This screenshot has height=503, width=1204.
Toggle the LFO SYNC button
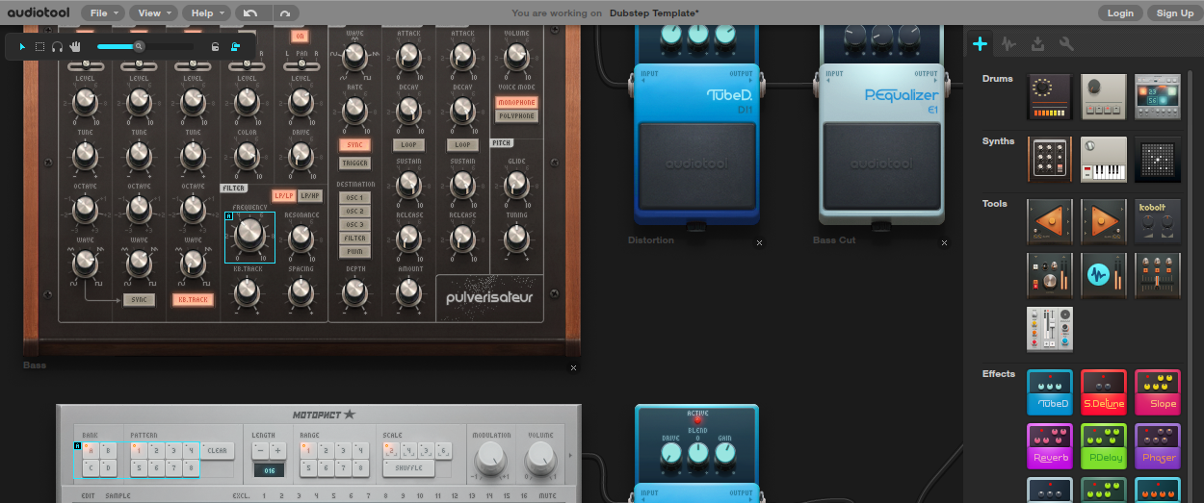click(354, 144)
